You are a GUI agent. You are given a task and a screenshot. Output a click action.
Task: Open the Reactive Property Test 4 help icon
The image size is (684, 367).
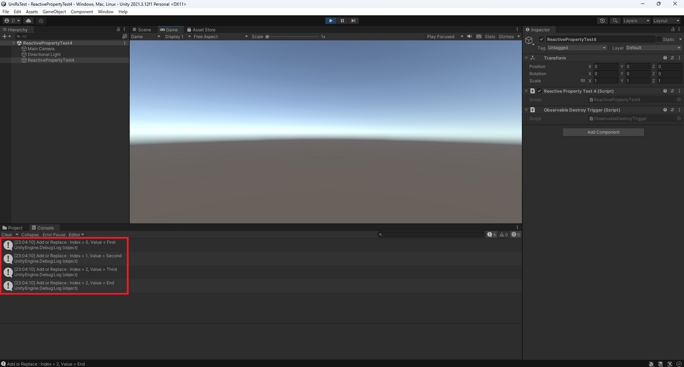[665, 91]
